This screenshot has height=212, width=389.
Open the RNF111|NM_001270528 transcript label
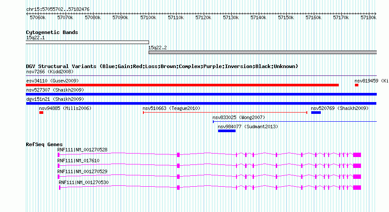click(82, 150)
